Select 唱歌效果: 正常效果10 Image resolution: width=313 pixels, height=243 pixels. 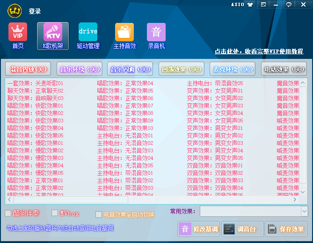coord(125,128)
